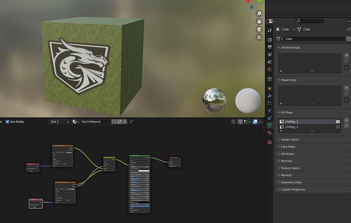Open the Slot 1 dropdown
Screen dimensions: 351x223
tap(60, 121)
